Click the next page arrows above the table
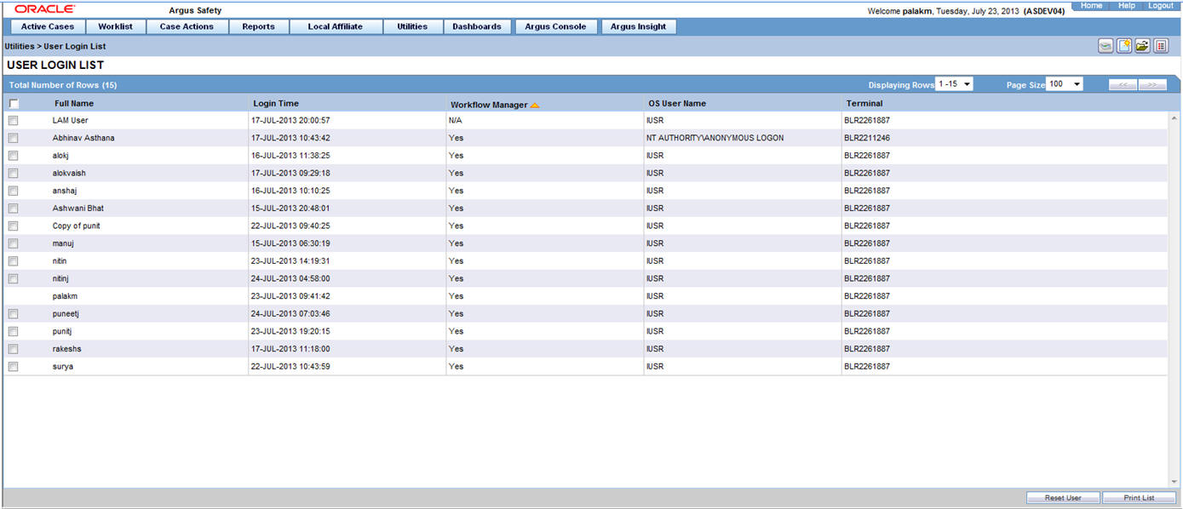This screenshot has width=1183, height=509. pos(1153,84)
